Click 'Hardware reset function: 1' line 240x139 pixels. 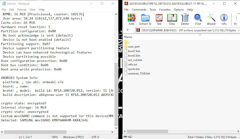point(25,27)
